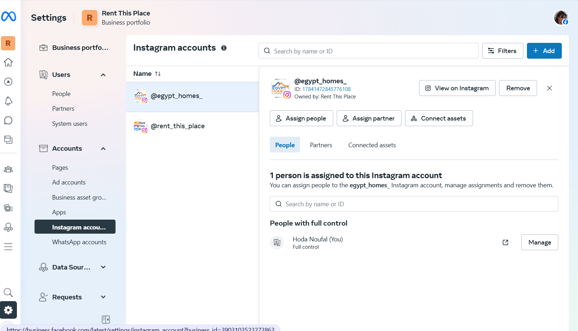The height and width of the screenshot is (331, 578).
Task: Expand the Data Sources section
Action: [103, 267]
